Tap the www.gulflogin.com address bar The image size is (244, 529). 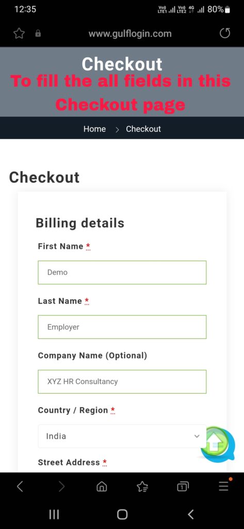(x=130, y=34)
